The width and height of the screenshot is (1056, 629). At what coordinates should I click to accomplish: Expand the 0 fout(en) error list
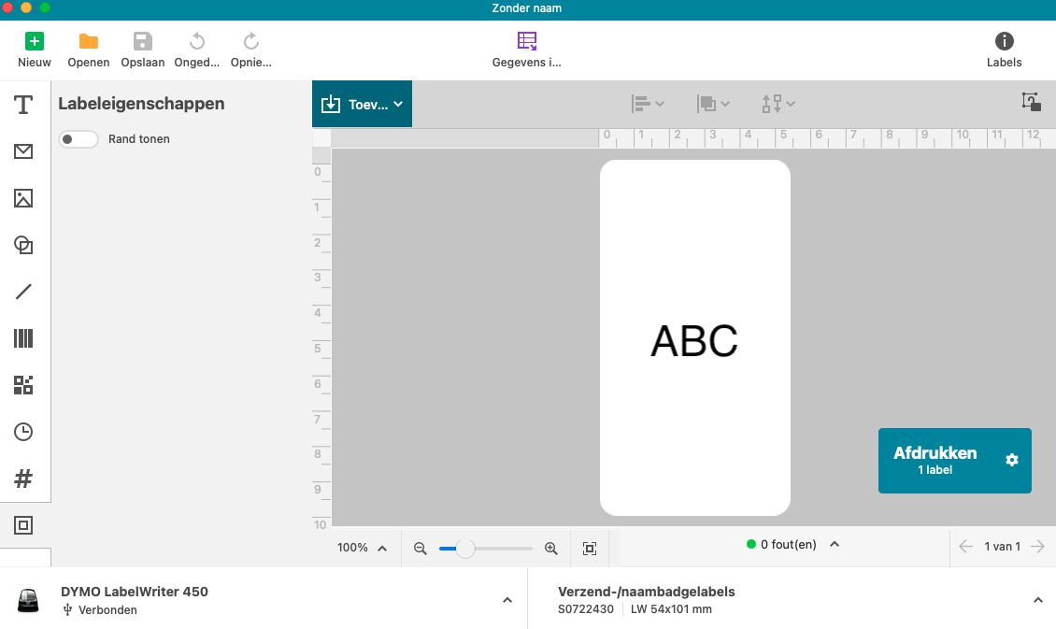[835, 544]
